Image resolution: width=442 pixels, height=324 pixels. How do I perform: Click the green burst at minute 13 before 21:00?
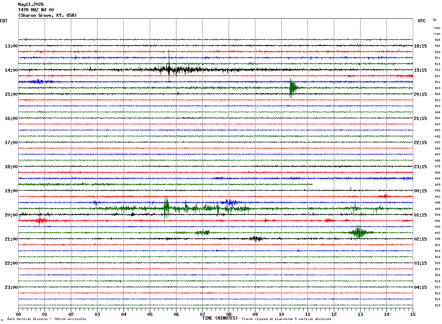coord(358,232)
